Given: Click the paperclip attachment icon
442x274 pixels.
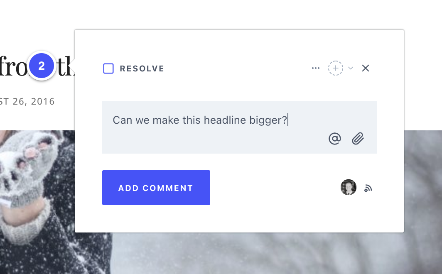Looking at the screenshot, I should (x=358, y=139).
